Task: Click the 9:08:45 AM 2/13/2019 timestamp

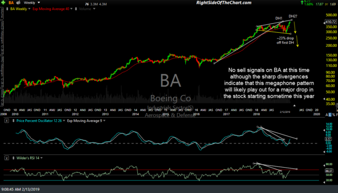Action: (21, 189)
